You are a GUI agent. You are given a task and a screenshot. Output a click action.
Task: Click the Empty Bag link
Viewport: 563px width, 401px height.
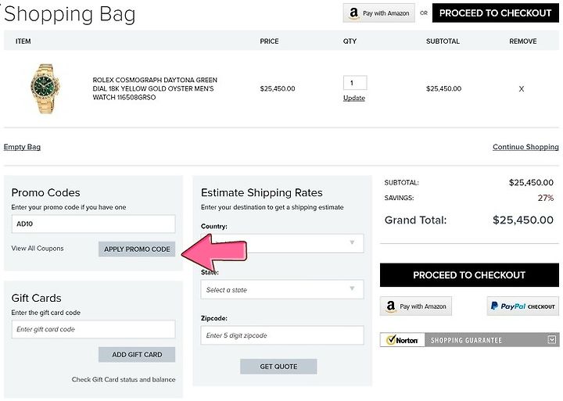[x=22, y=147]
